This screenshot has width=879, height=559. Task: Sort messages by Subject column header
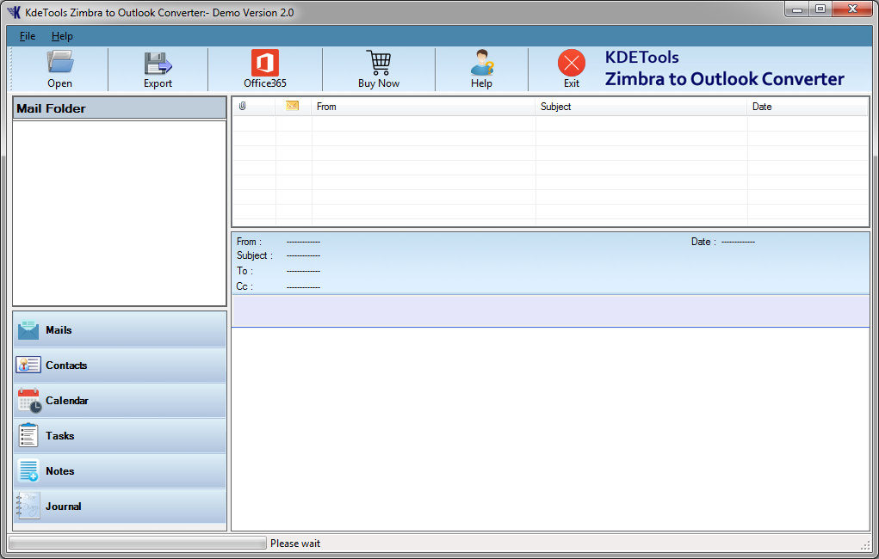[x=641, y=107]
